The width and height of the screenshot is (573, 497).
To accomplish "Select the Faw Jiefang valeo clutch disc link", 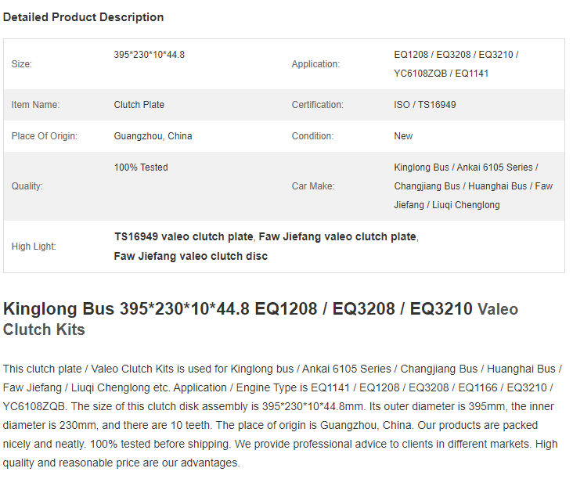I will 191,256.
